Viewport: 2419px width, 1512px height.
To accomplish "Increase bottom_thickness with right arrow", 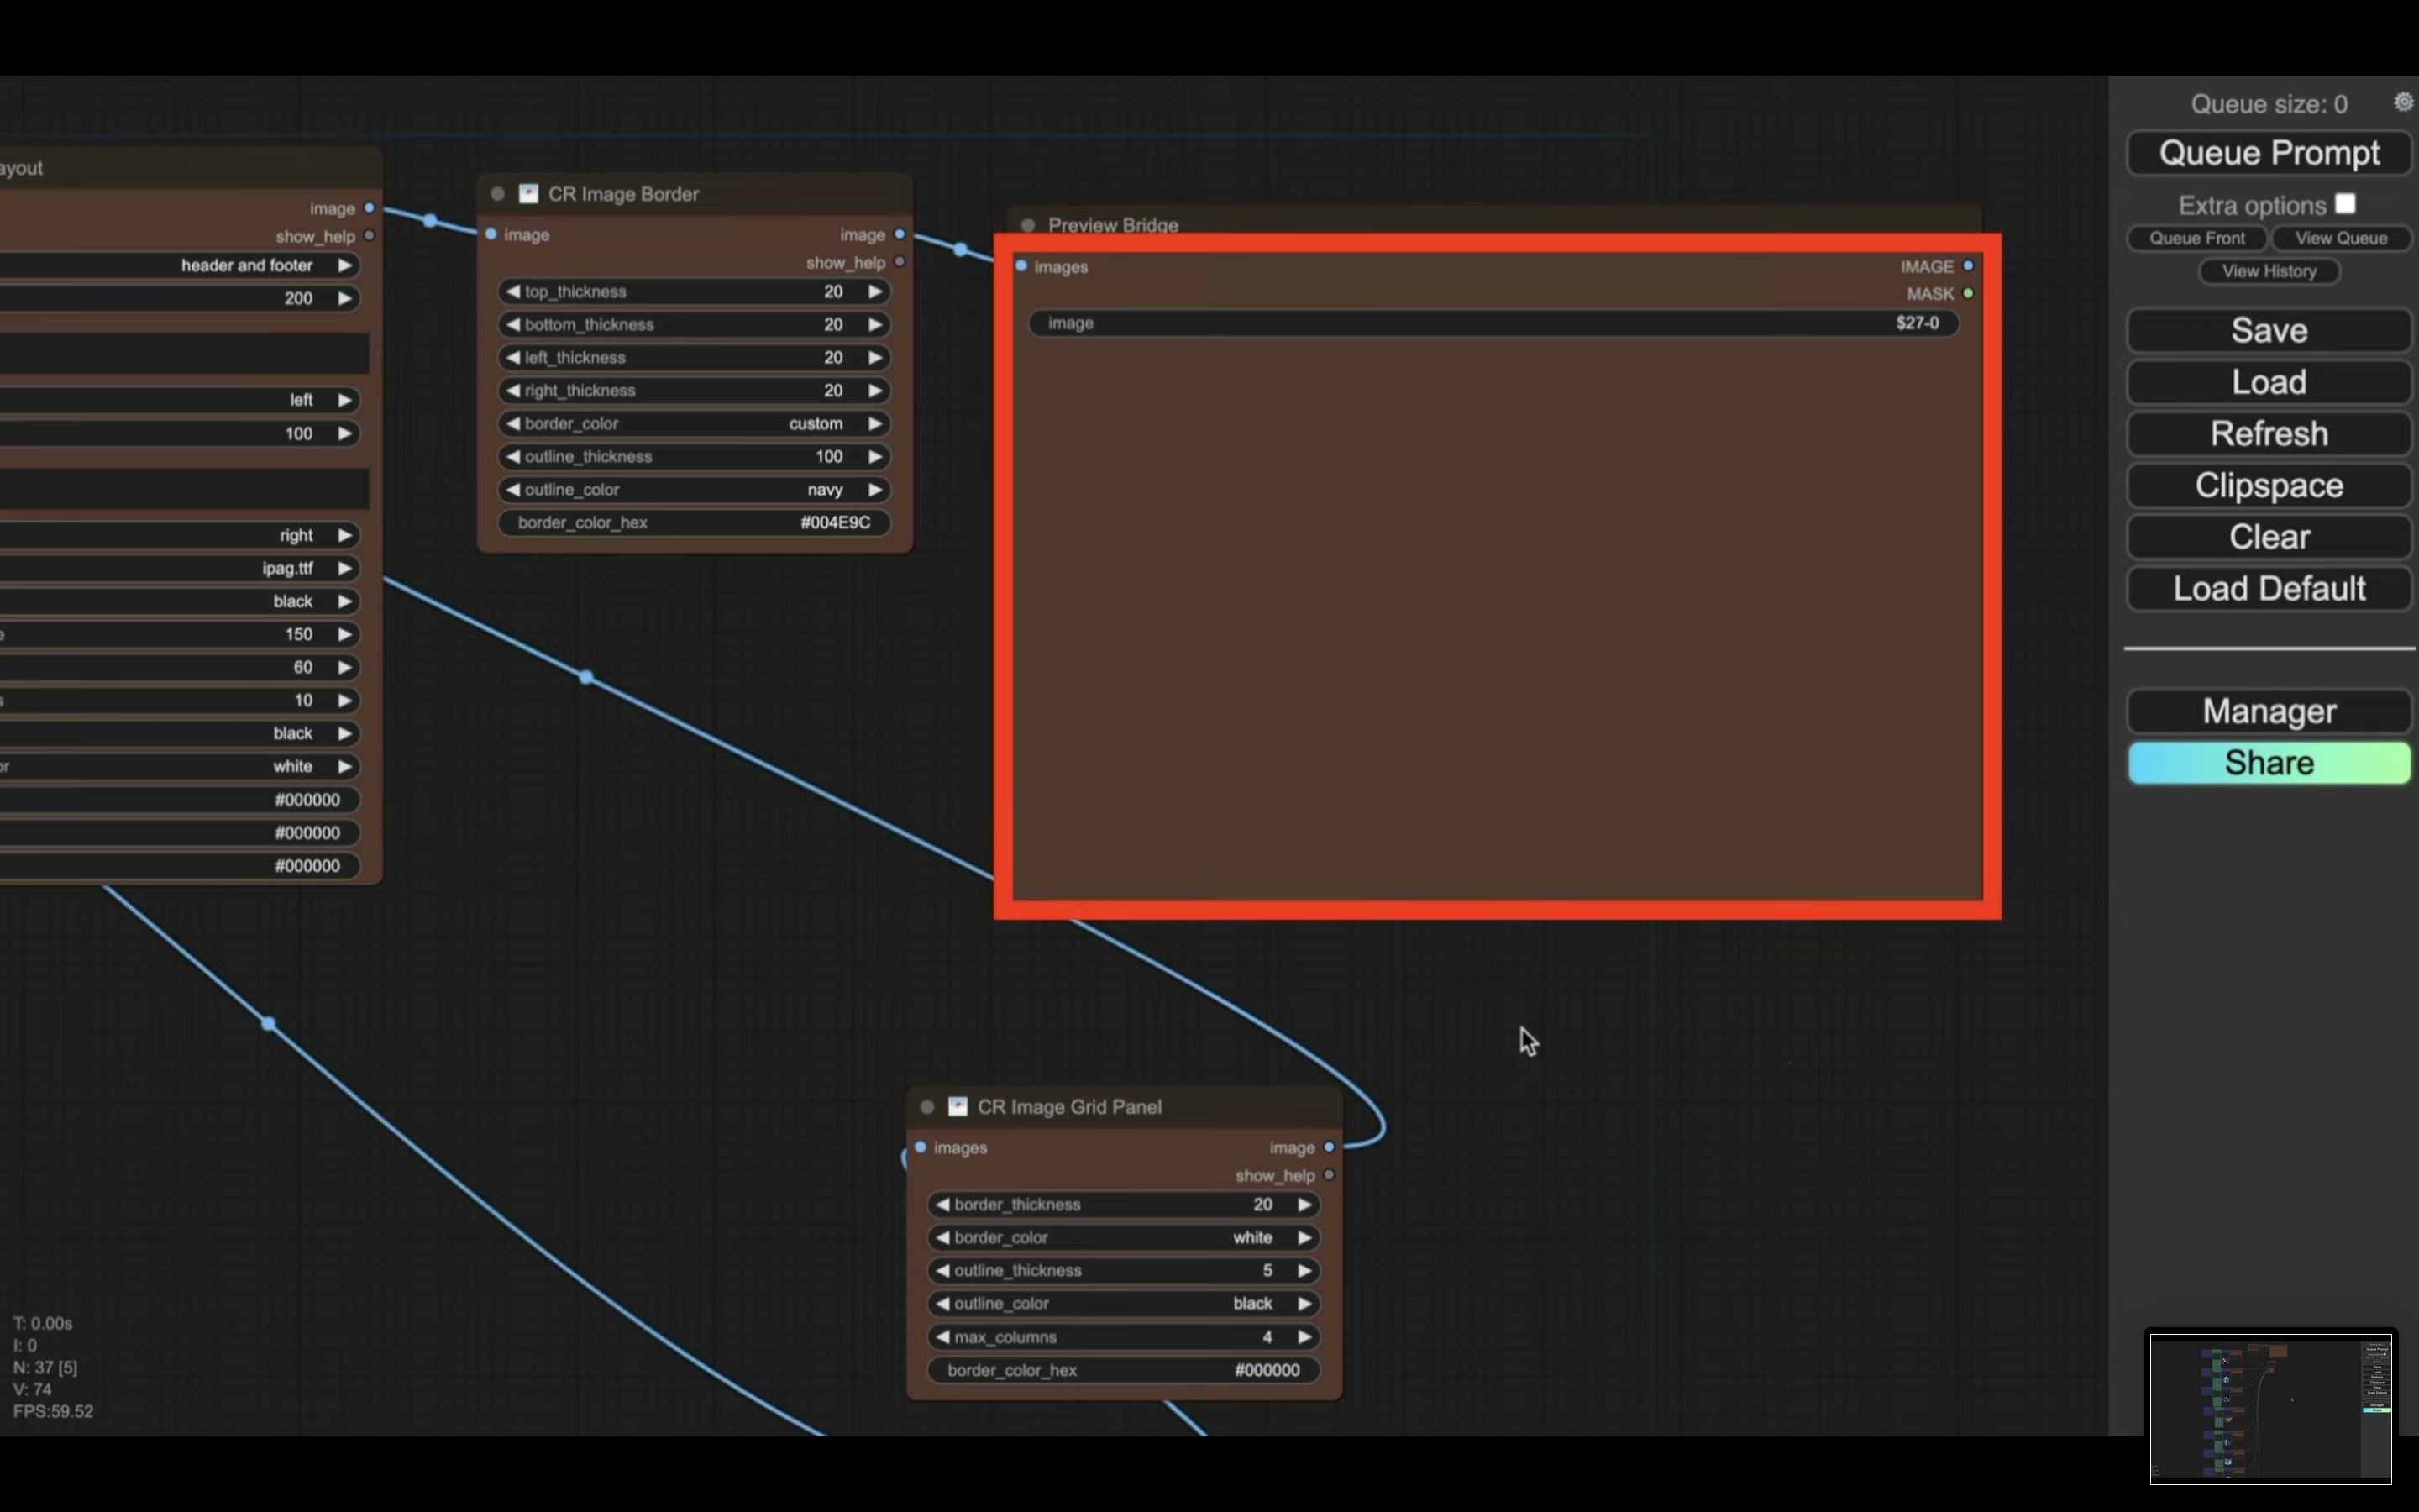I will click(874, 324).
